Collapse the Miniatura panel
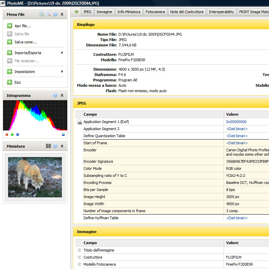Viewport: 269px width, 269px height. coord(62,146)
